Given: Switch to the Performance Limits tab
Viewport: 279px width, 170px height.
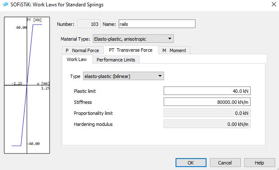Looking at the screenshot, I should [x=116, y=60].
